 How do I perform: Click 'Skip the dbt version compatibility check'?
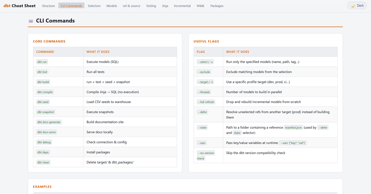(256, 153)
